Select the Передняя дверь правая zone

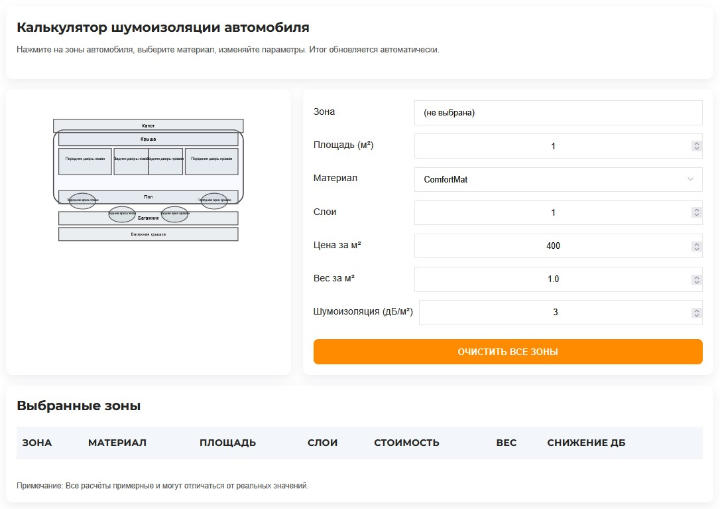(211, 162)
